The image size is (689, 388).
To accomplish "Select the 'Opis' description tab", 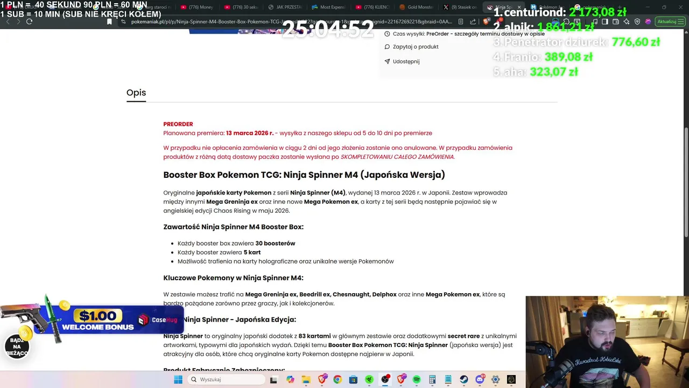I will pos(136,93).
